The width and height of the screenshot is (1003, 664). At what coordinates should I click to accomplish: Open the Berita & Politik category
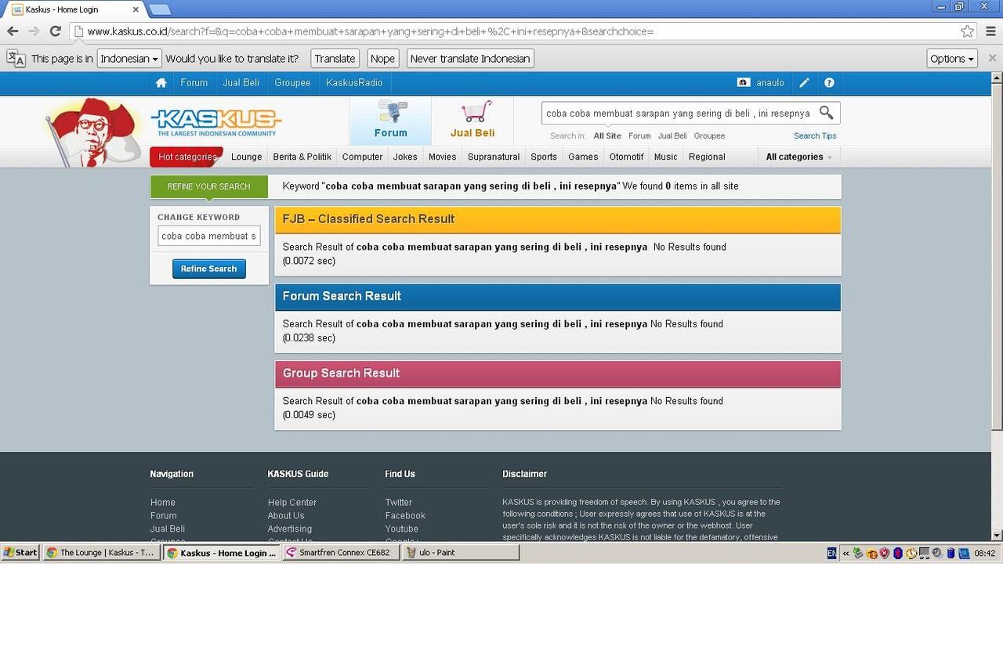pyautogui.click(x=302, y=157)
